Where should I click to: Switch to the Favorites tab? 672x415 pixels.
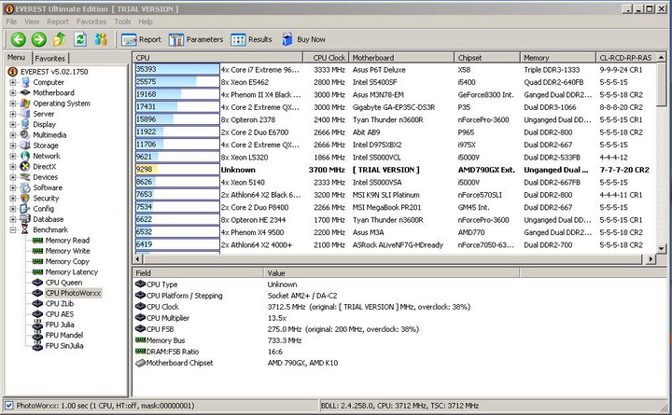50,58
